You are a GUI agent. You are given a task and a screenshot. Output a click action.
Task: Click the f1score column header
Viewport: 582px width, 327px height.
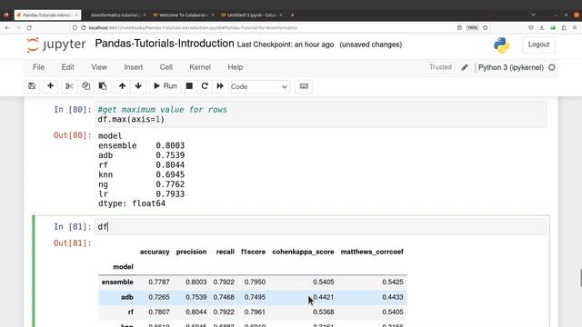pos(253,252)
